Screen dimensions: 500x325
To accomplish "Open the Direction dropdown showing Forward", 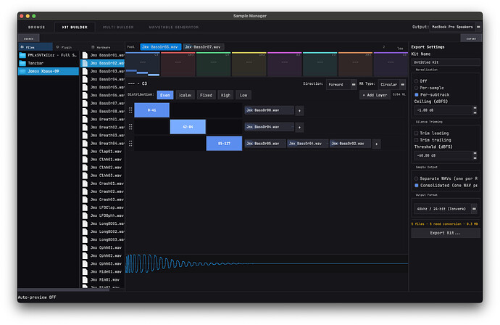I will click(x=341, y=84).
